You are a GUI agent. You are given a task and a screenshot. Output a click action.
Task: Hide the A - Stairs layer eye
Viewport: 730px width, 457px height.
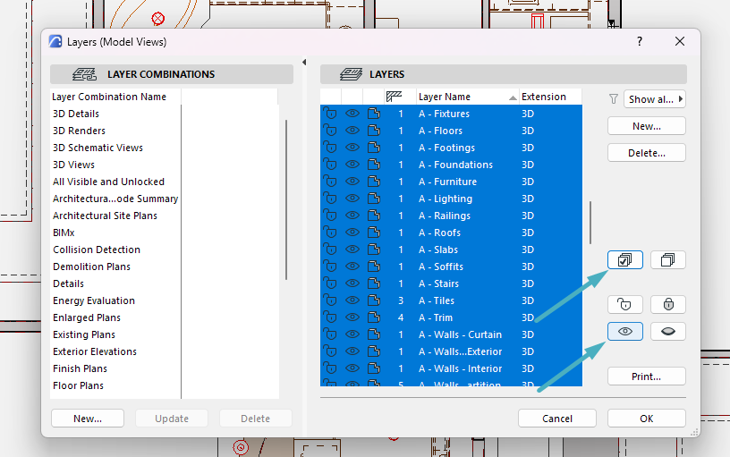pyautogui.click(x=352, y=284)
